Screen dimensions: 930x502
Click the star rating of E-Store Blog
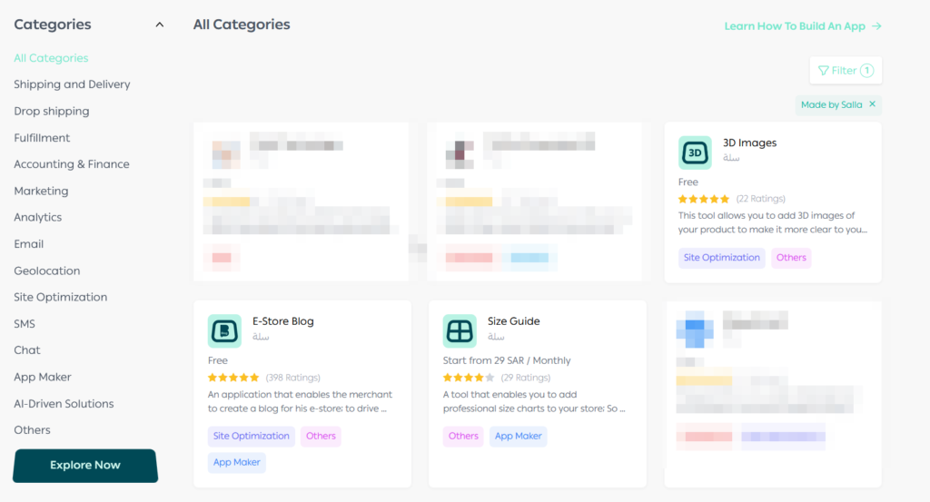[x=233, y=378]
